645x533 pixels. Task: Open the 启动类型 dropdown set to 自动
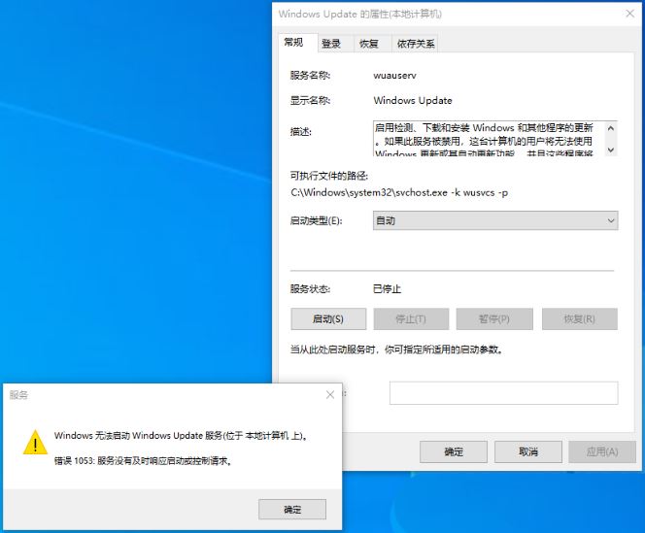[x=495, y=220]
